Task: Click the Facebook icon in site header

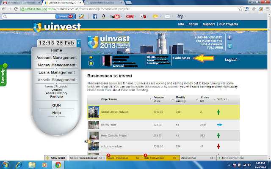Action: coord(230,38)
